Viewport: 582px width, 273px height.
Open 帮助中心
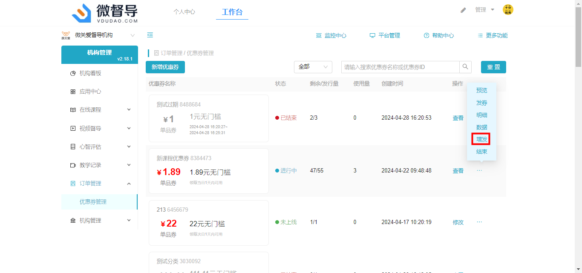pyautogui.click(x=439, y=35)
